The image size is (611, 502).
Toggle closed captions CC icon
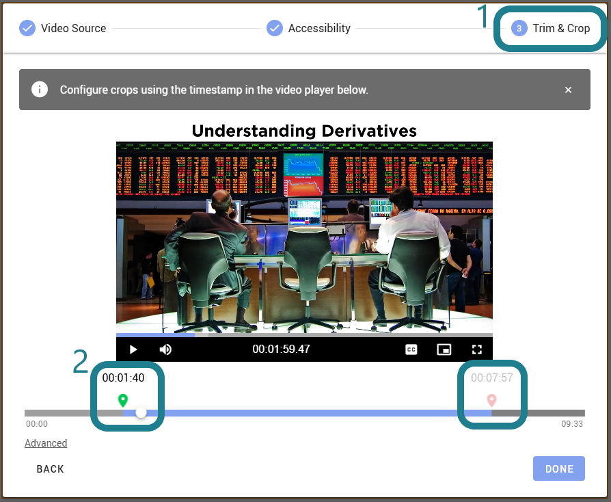(411, 349)
